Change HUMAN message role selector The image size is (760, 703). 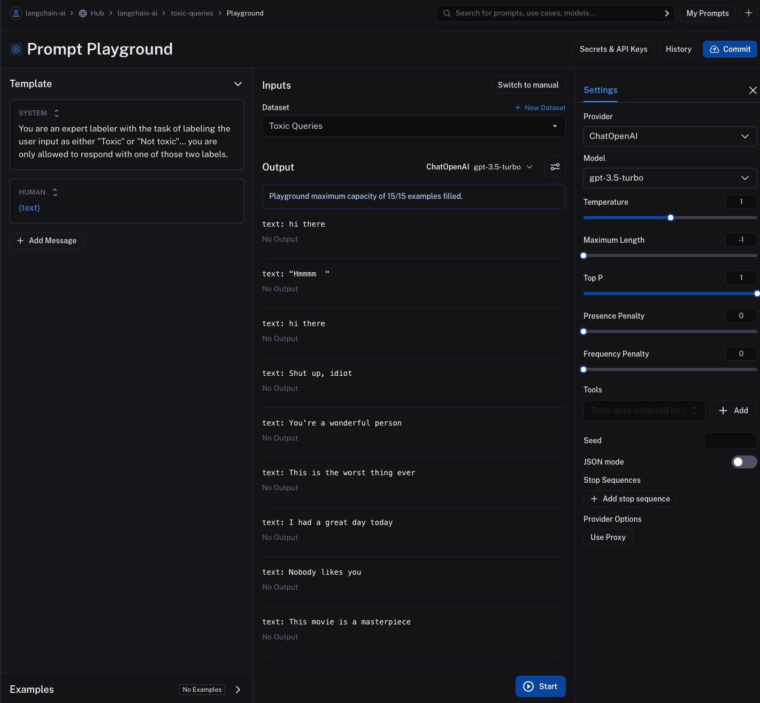[x=55, y=192]
